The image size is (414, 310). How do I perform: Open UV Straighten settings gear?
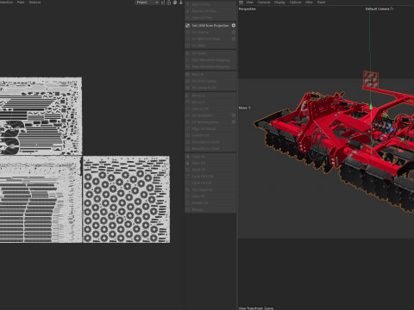pyautogui.click(x=234, y=115)
